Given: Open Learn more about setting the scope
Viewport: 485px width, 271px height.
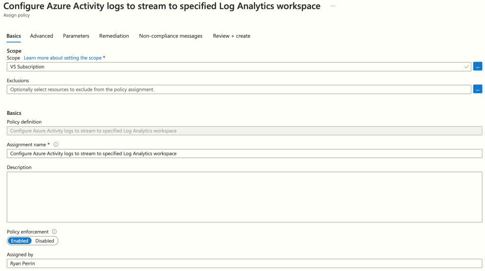Looking at the screenshot, I should tap(63, 58).
